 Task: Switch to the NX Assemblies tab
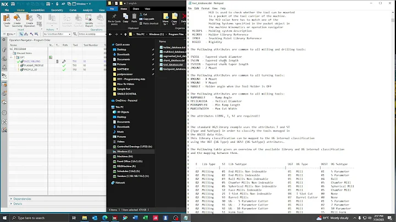click(37, 10)
